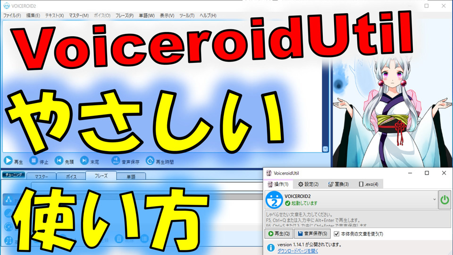Switch to マスター tuning tab
This screenshot has height=255, width=453.
click(42, 176)
